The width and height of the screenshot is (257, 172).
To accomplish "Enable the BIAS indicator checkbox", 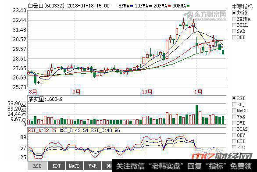I will tap(234, 129).
